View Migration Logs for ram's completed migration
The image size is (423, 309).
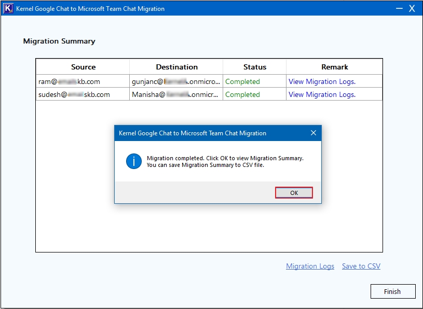click(321, 81)
